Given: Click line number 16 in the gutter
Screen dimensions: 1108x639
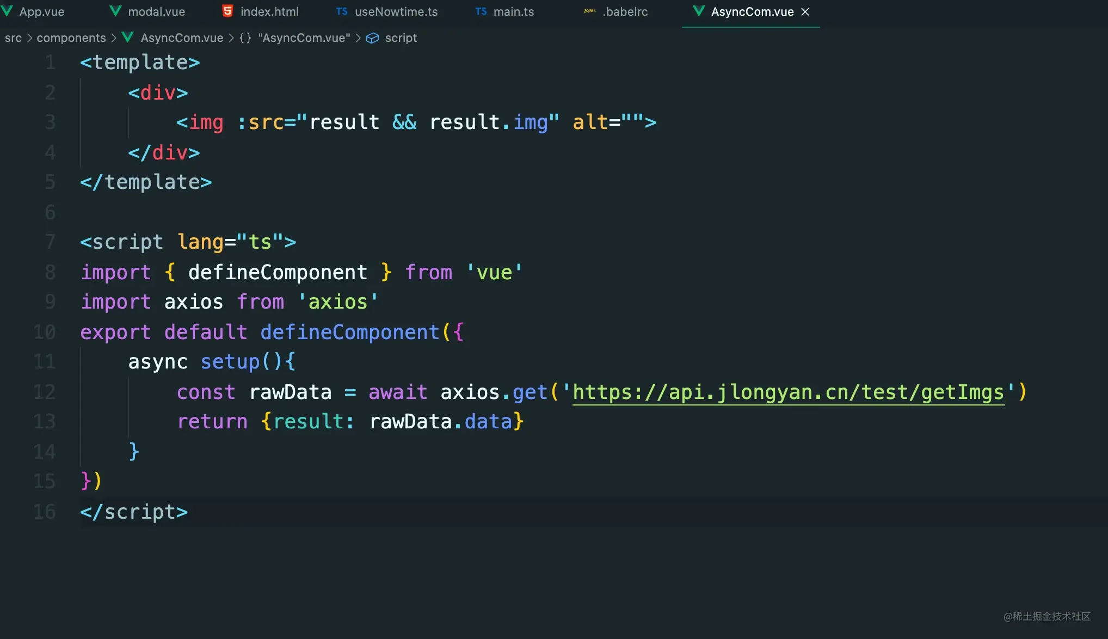Looking at the screenshot, I should point(45,512).
